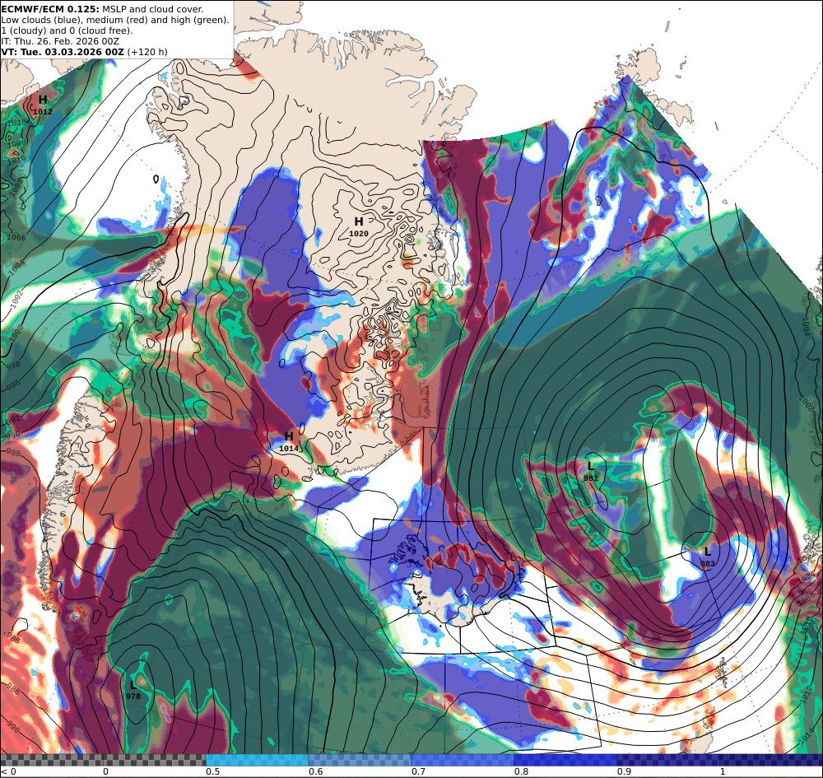
Task: Click the 0.7–0.8 blue colorbar segment
Action: (x=463, y=760)
